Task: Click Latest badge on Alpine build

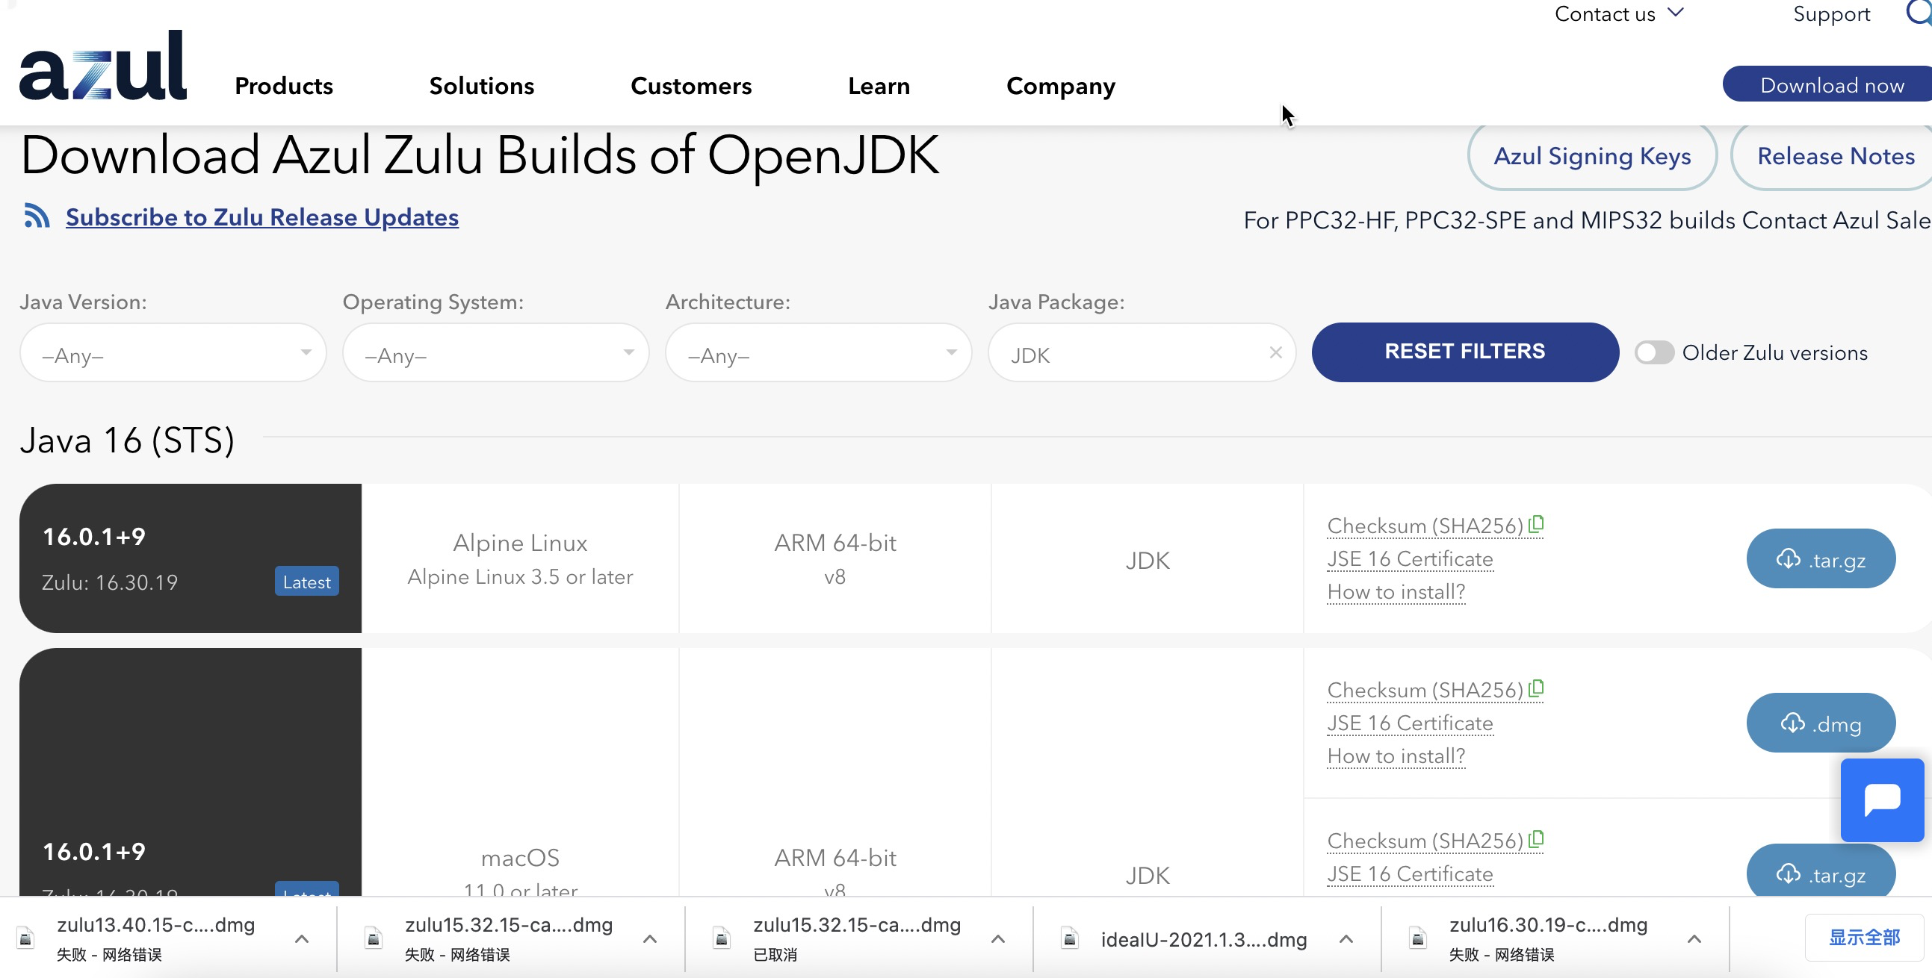Action: click(x=307, y=582)
